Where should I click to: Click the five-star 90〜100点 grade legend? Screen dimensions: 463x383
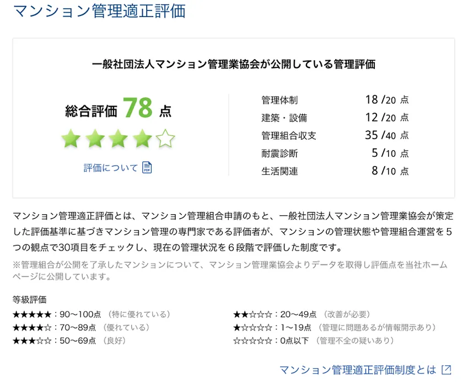click(x=91, y=314)
